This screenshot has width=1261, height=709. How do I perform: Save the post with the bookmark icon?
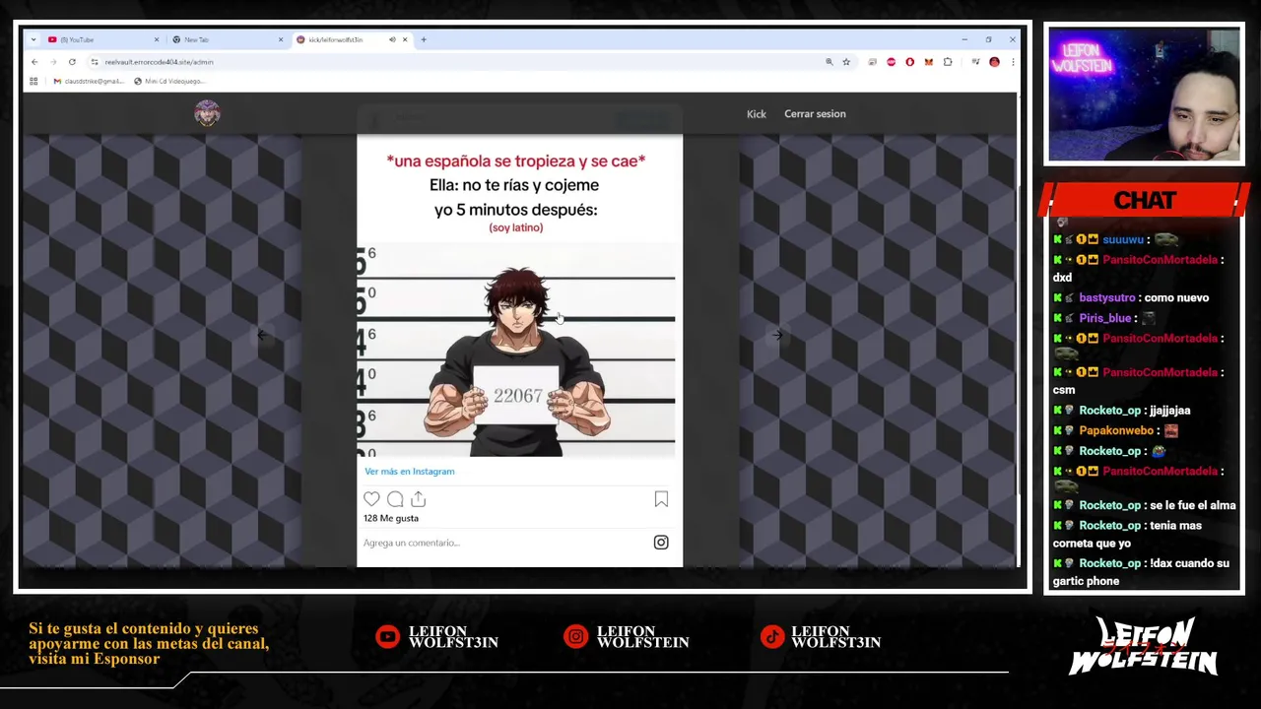click(661, 499)
